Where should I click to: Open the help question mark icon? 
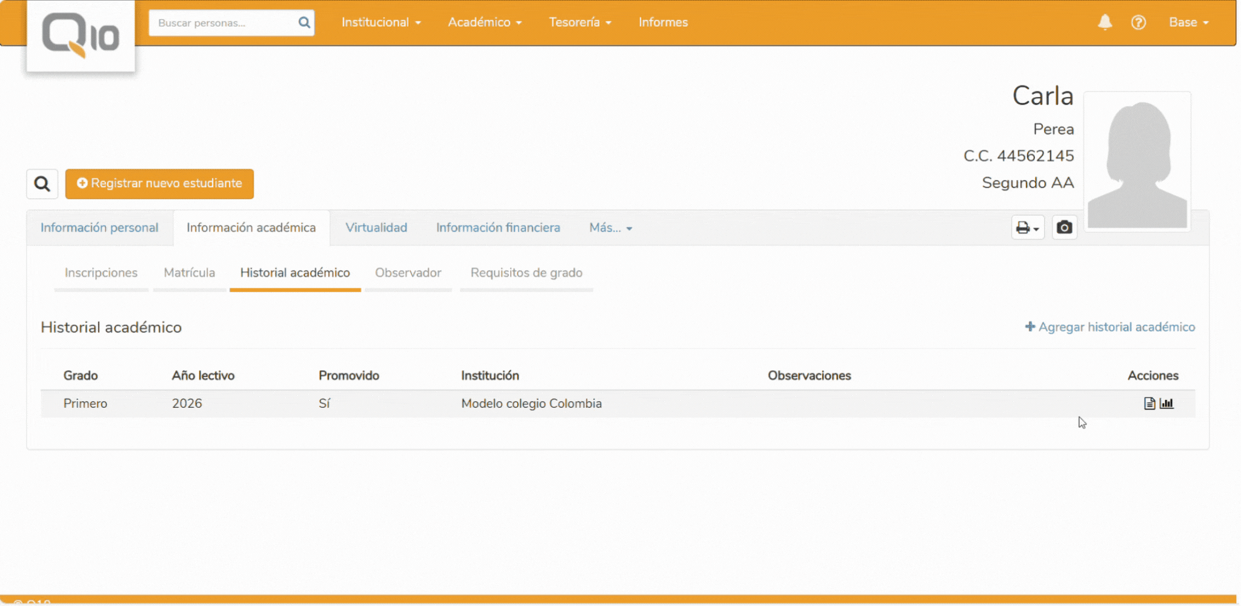coord(1138,22)
